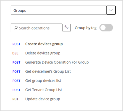123x111 pixels.
Task: Open the Create devices group operation
Action: (44, 44)
